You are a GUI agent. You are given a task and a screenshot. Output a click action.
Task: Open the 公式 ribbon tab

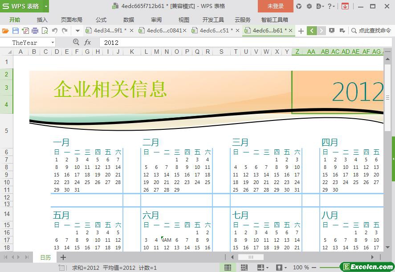point(101,20)
